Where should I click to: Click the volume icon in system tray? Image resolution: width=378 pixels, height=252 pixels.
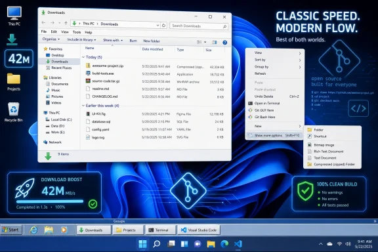pyautogui.click(x=348, y=244)
